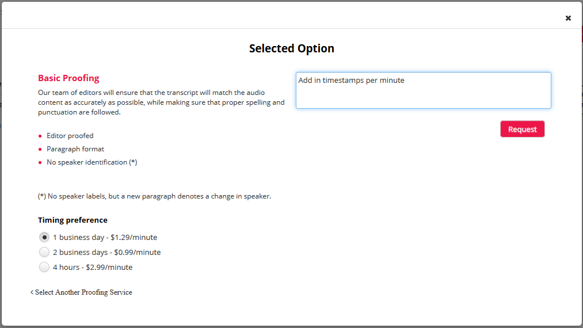
Task: Click the "$0.99/minute" timing label text
Action: click(138, 252)
